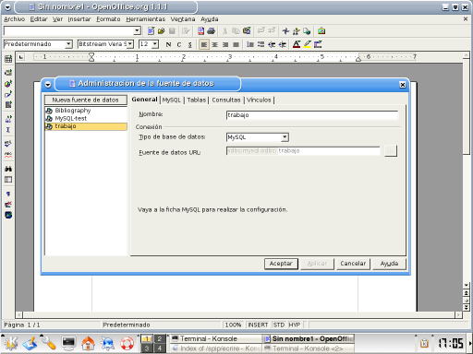Align text left
Viewport: 473px width, 354px height.
click(203, 44)
